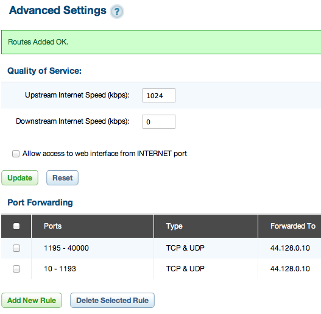Focus the Downstream Internet Speed input box
This screenshot has width=321, height=314.
click(x=159, y=121)
